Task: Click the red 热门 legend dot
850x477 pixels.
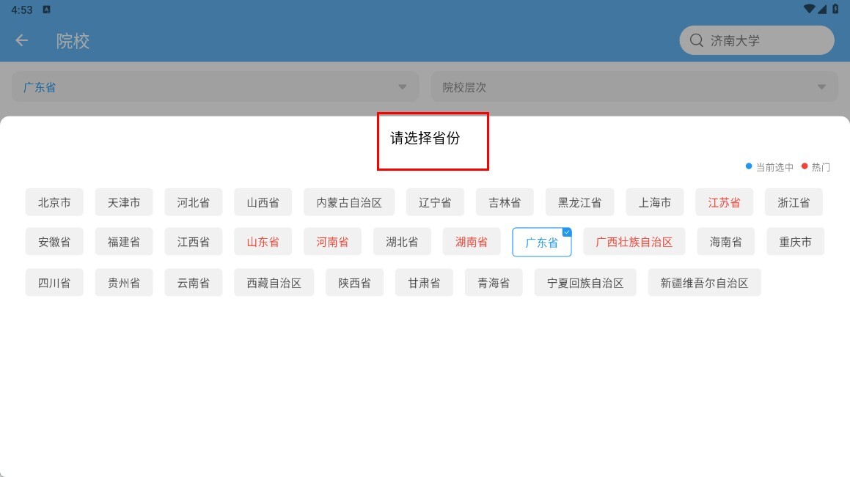Action: (805, 166)
